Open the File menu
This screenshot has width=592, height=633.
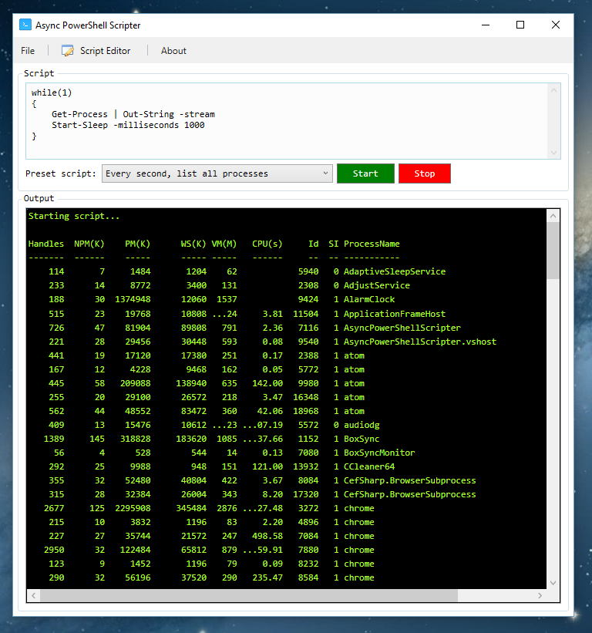(x=28, y=50)
